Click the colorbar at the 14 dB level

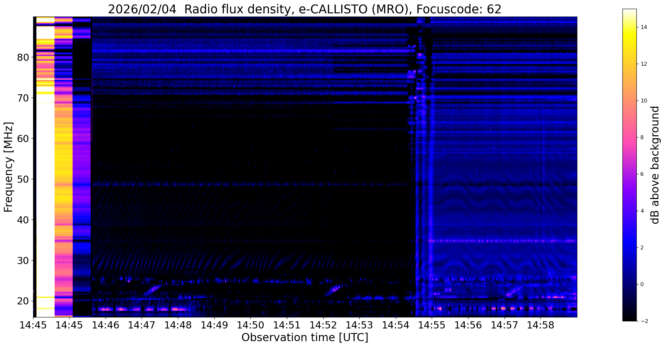coord(629,27)
